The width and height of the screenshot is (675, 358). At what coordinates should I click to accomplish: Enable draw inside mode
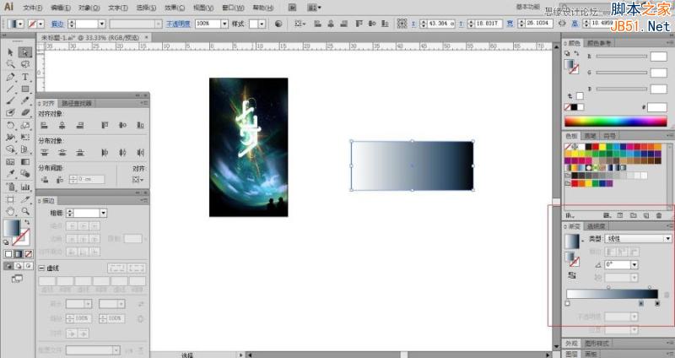pos(29,266)
